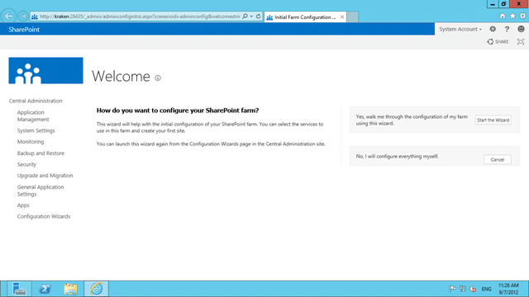Click the network tray icon

click(x=463, y=289)
